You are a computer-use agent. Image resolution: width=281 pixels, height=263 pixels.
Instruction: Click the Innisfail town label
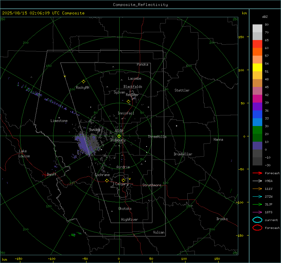click(126, 113)
